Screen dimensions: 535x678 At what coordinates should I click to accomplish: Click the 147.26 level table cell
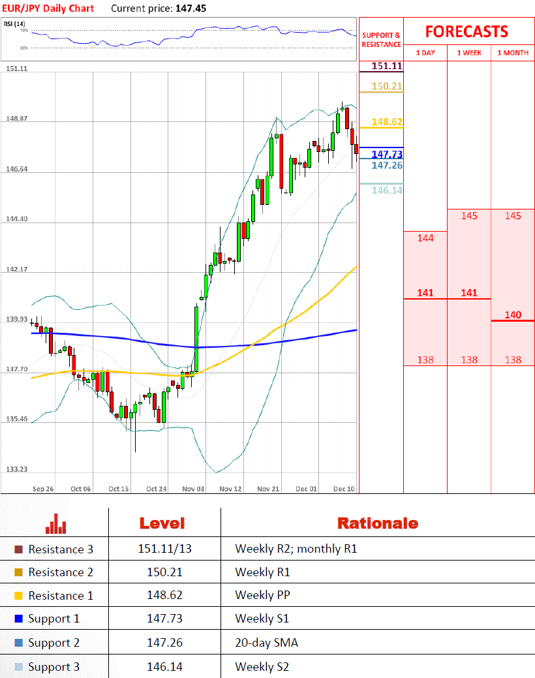point(164,643)
